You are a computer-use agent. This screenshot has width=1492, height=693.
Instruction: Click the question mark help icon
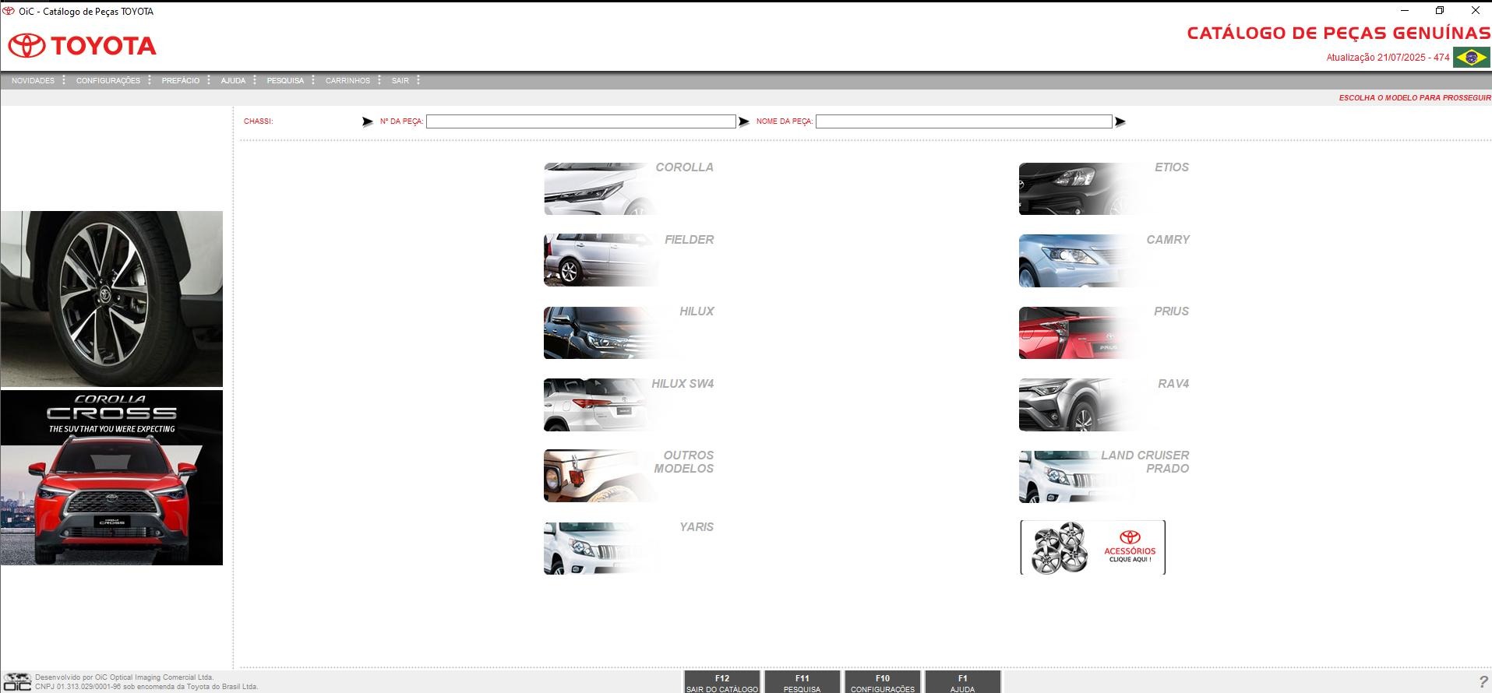click(1483, 682)
